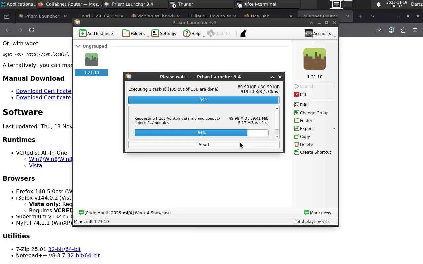Click the Update toolbar button
The image size is (423, 264).
[218, 33]
